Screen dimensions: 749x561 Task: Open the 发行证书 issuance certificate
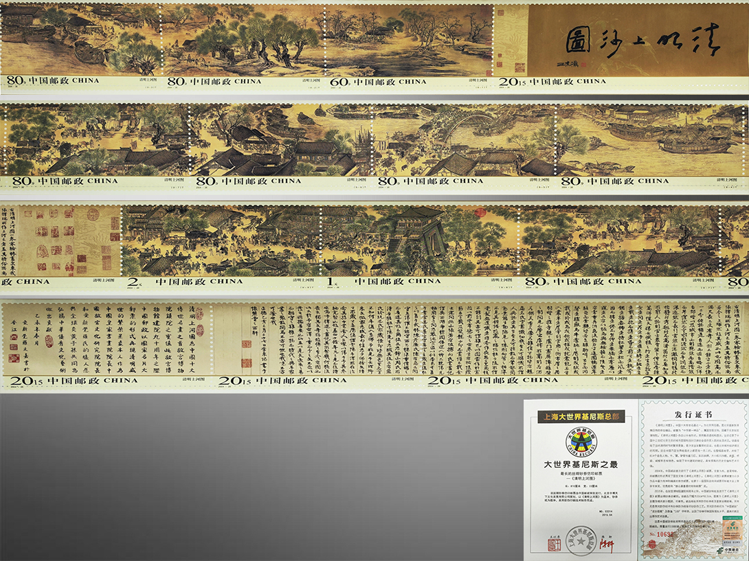point(693,479)
